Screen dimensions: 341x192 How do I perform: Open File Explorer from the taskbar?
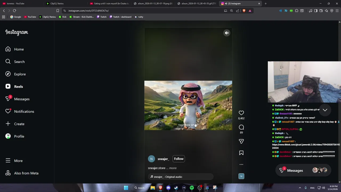(x=153, y=188)
